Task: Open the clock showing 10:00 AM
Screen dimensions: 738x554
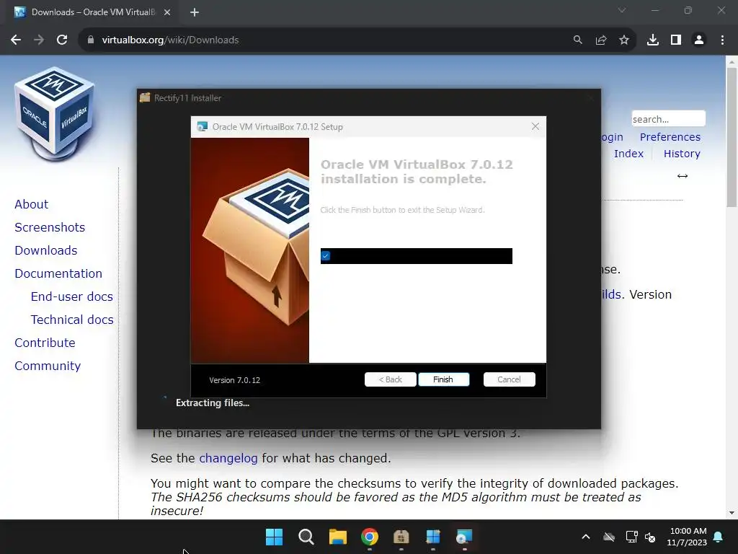Action: point(687,537)
